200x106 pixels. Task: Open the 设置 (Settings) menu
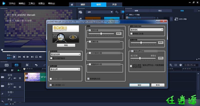(41, 3)
